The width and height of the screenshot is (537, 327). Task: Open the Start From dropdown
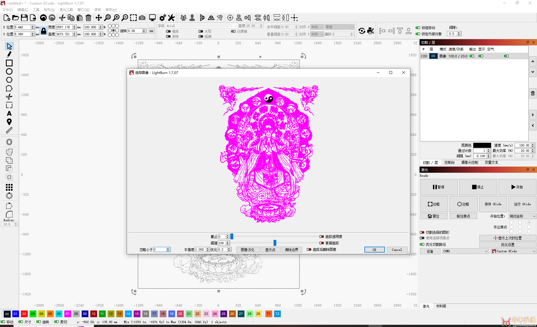(522, 216)
